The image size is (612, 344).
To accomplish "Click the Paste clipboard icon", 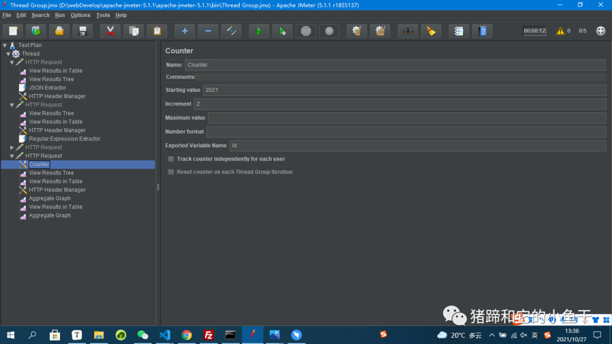I will [x=158, y=31].
